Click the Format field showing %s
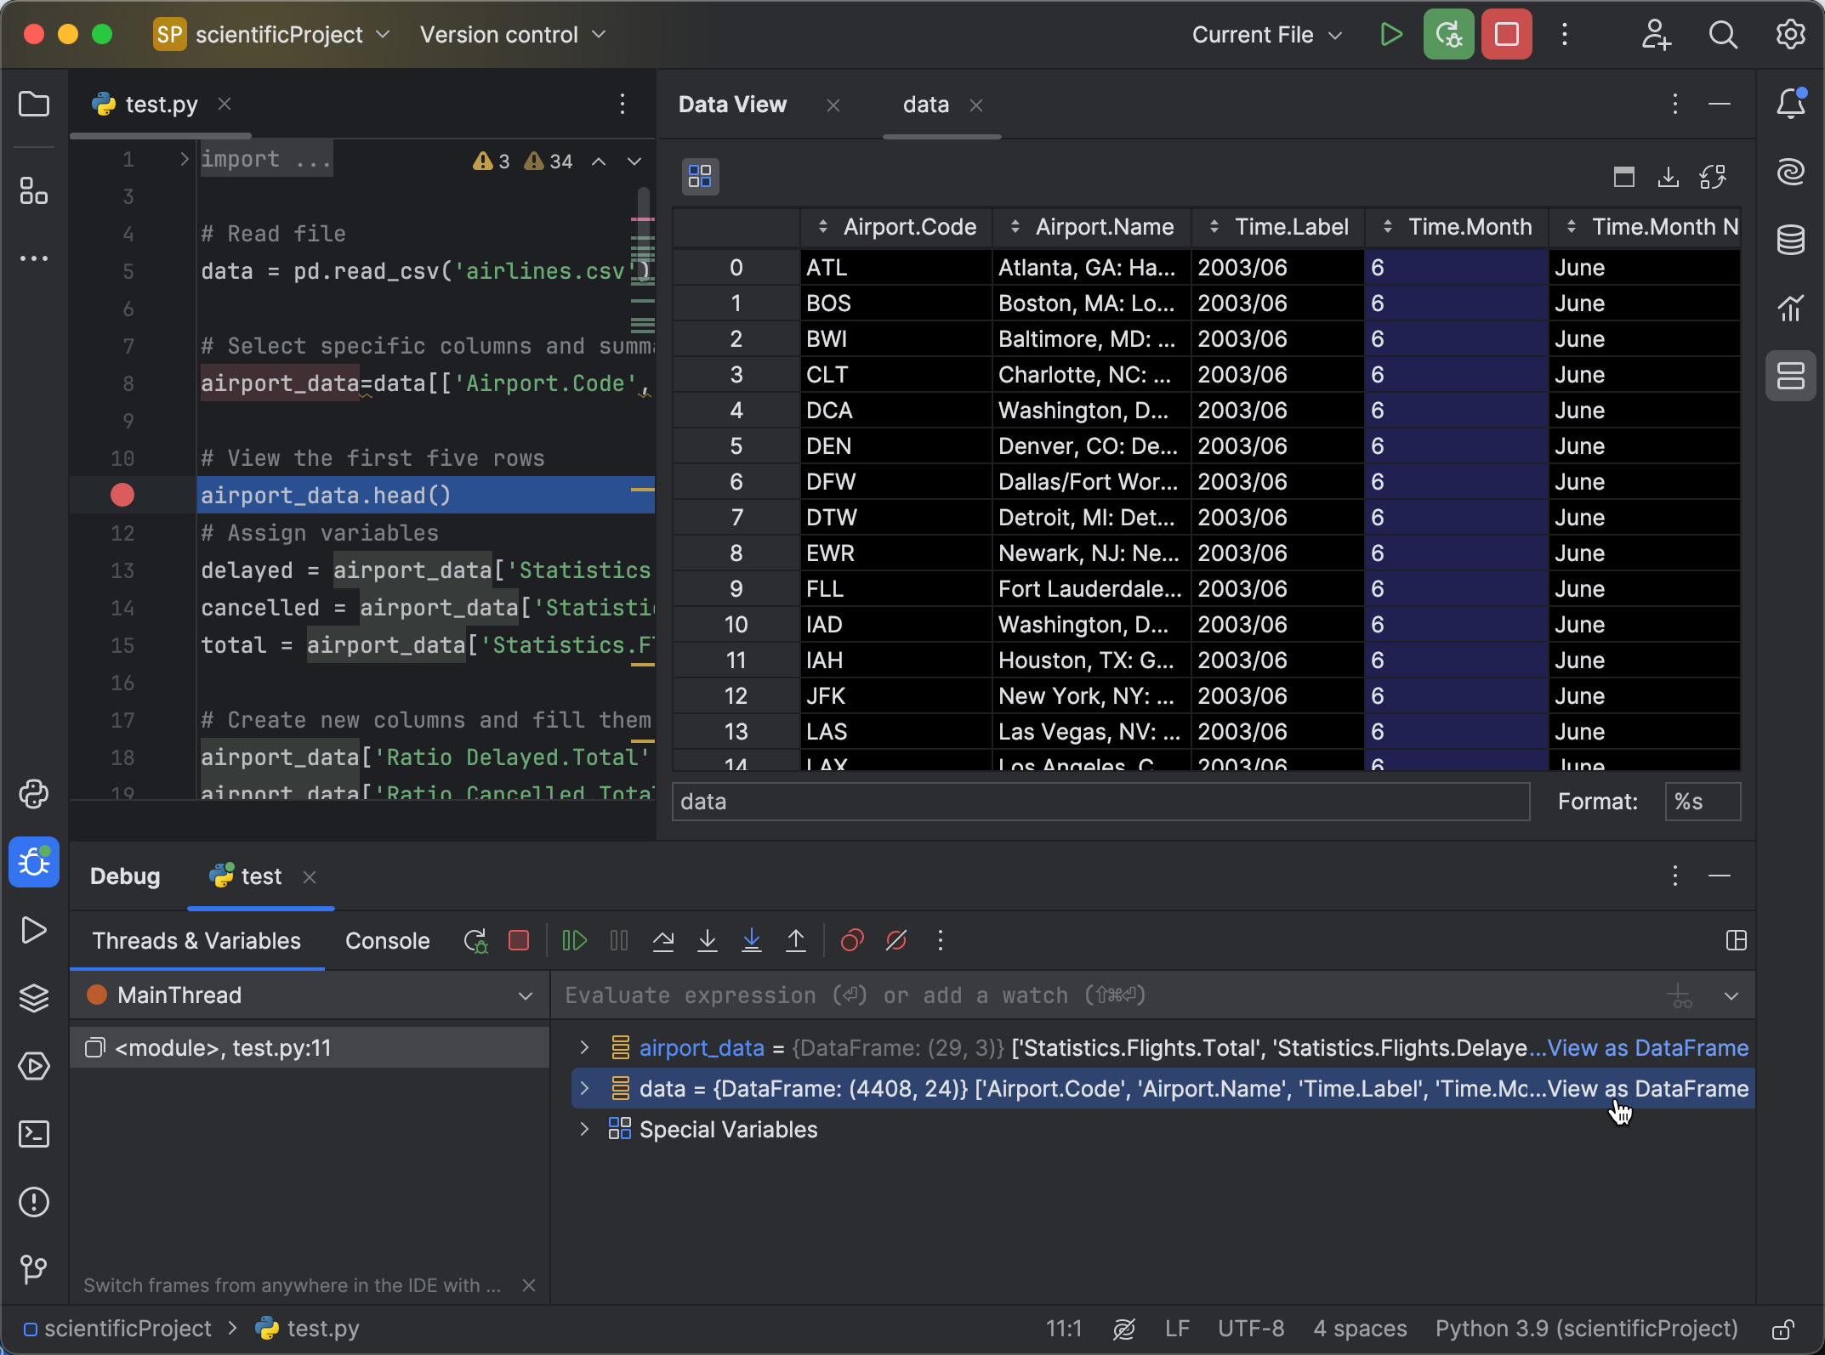This screenshot has height=1355, width=1825. point(1702,801)
